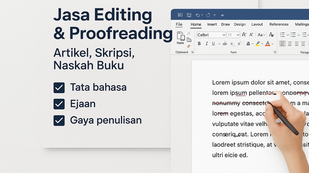Toggle the Gaya penulisan checkbox

[x=59, y=120]
